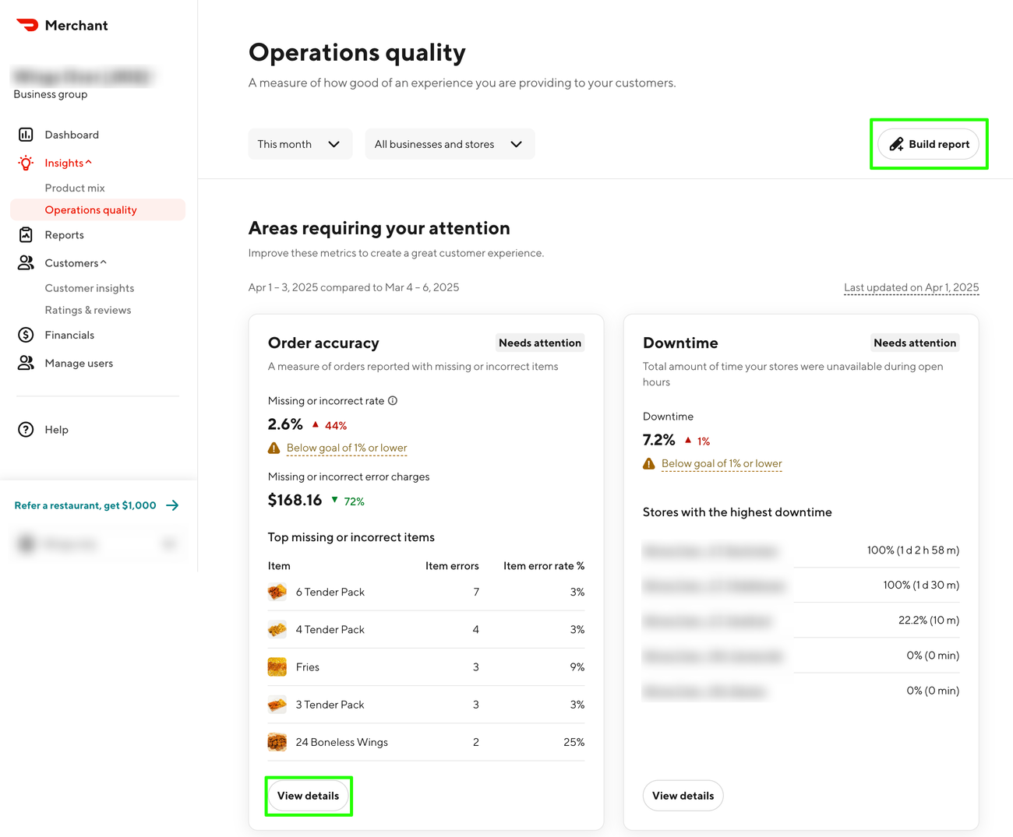Click the Manage users people icon

(x=26, y=363)
